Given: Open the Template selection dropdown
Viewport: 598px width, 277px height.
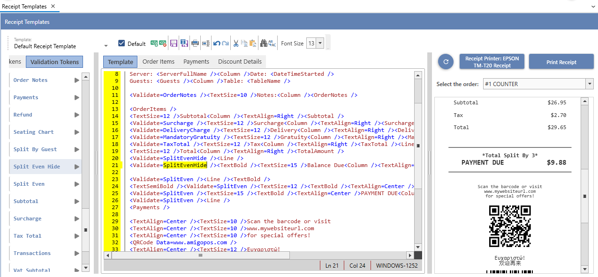Looking at the screenshot, I should (106, 46).
